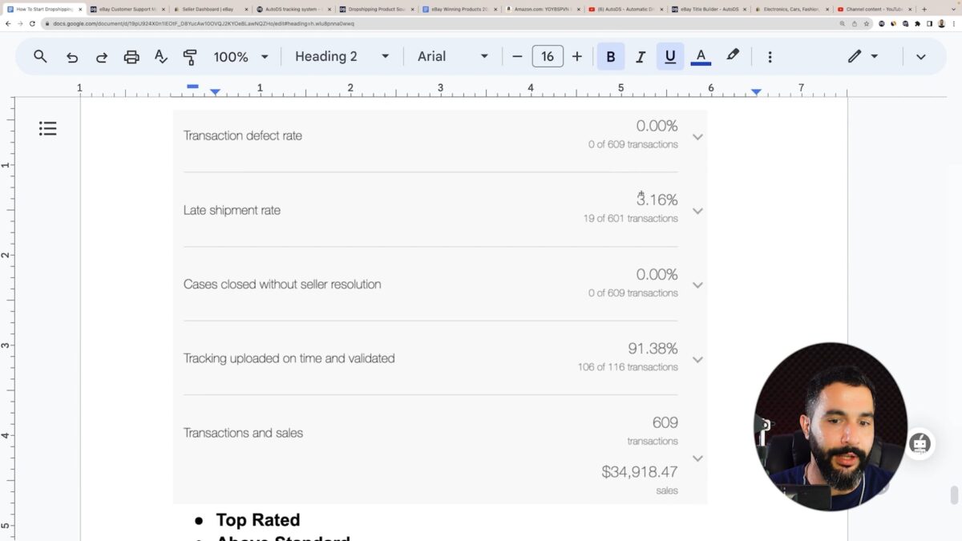The width and height of the screenshot is (962, 541).
Task: Bookmark this page with the star icon
Action: point(867,24)
